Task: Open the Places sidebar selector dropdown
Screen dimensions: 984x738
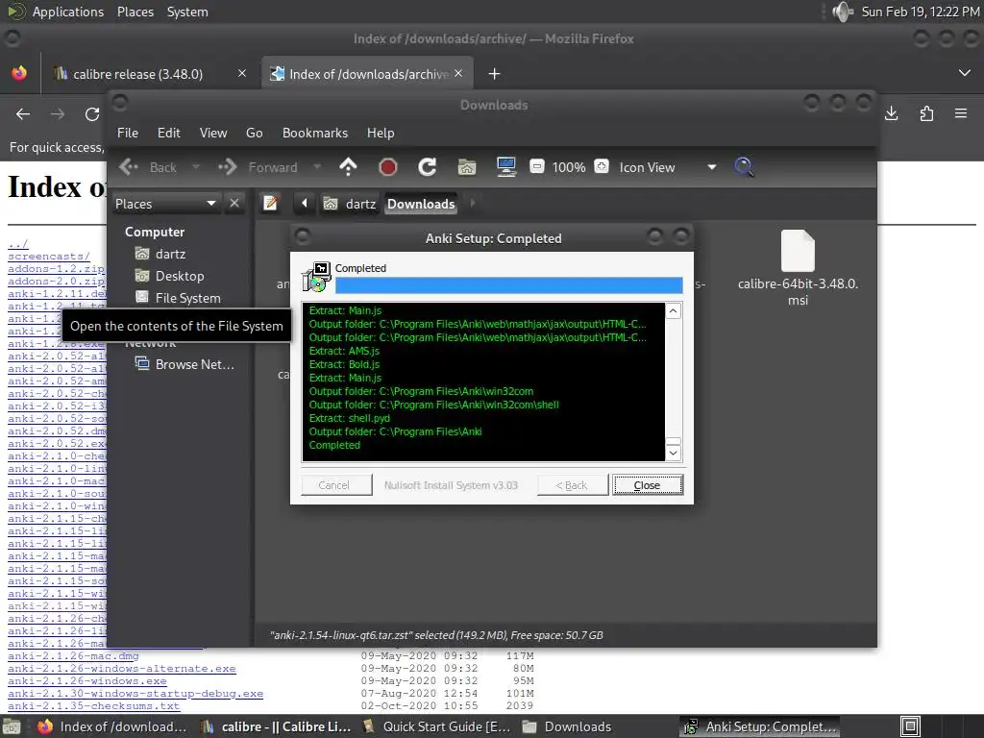Action: click(x=165, y=204)
